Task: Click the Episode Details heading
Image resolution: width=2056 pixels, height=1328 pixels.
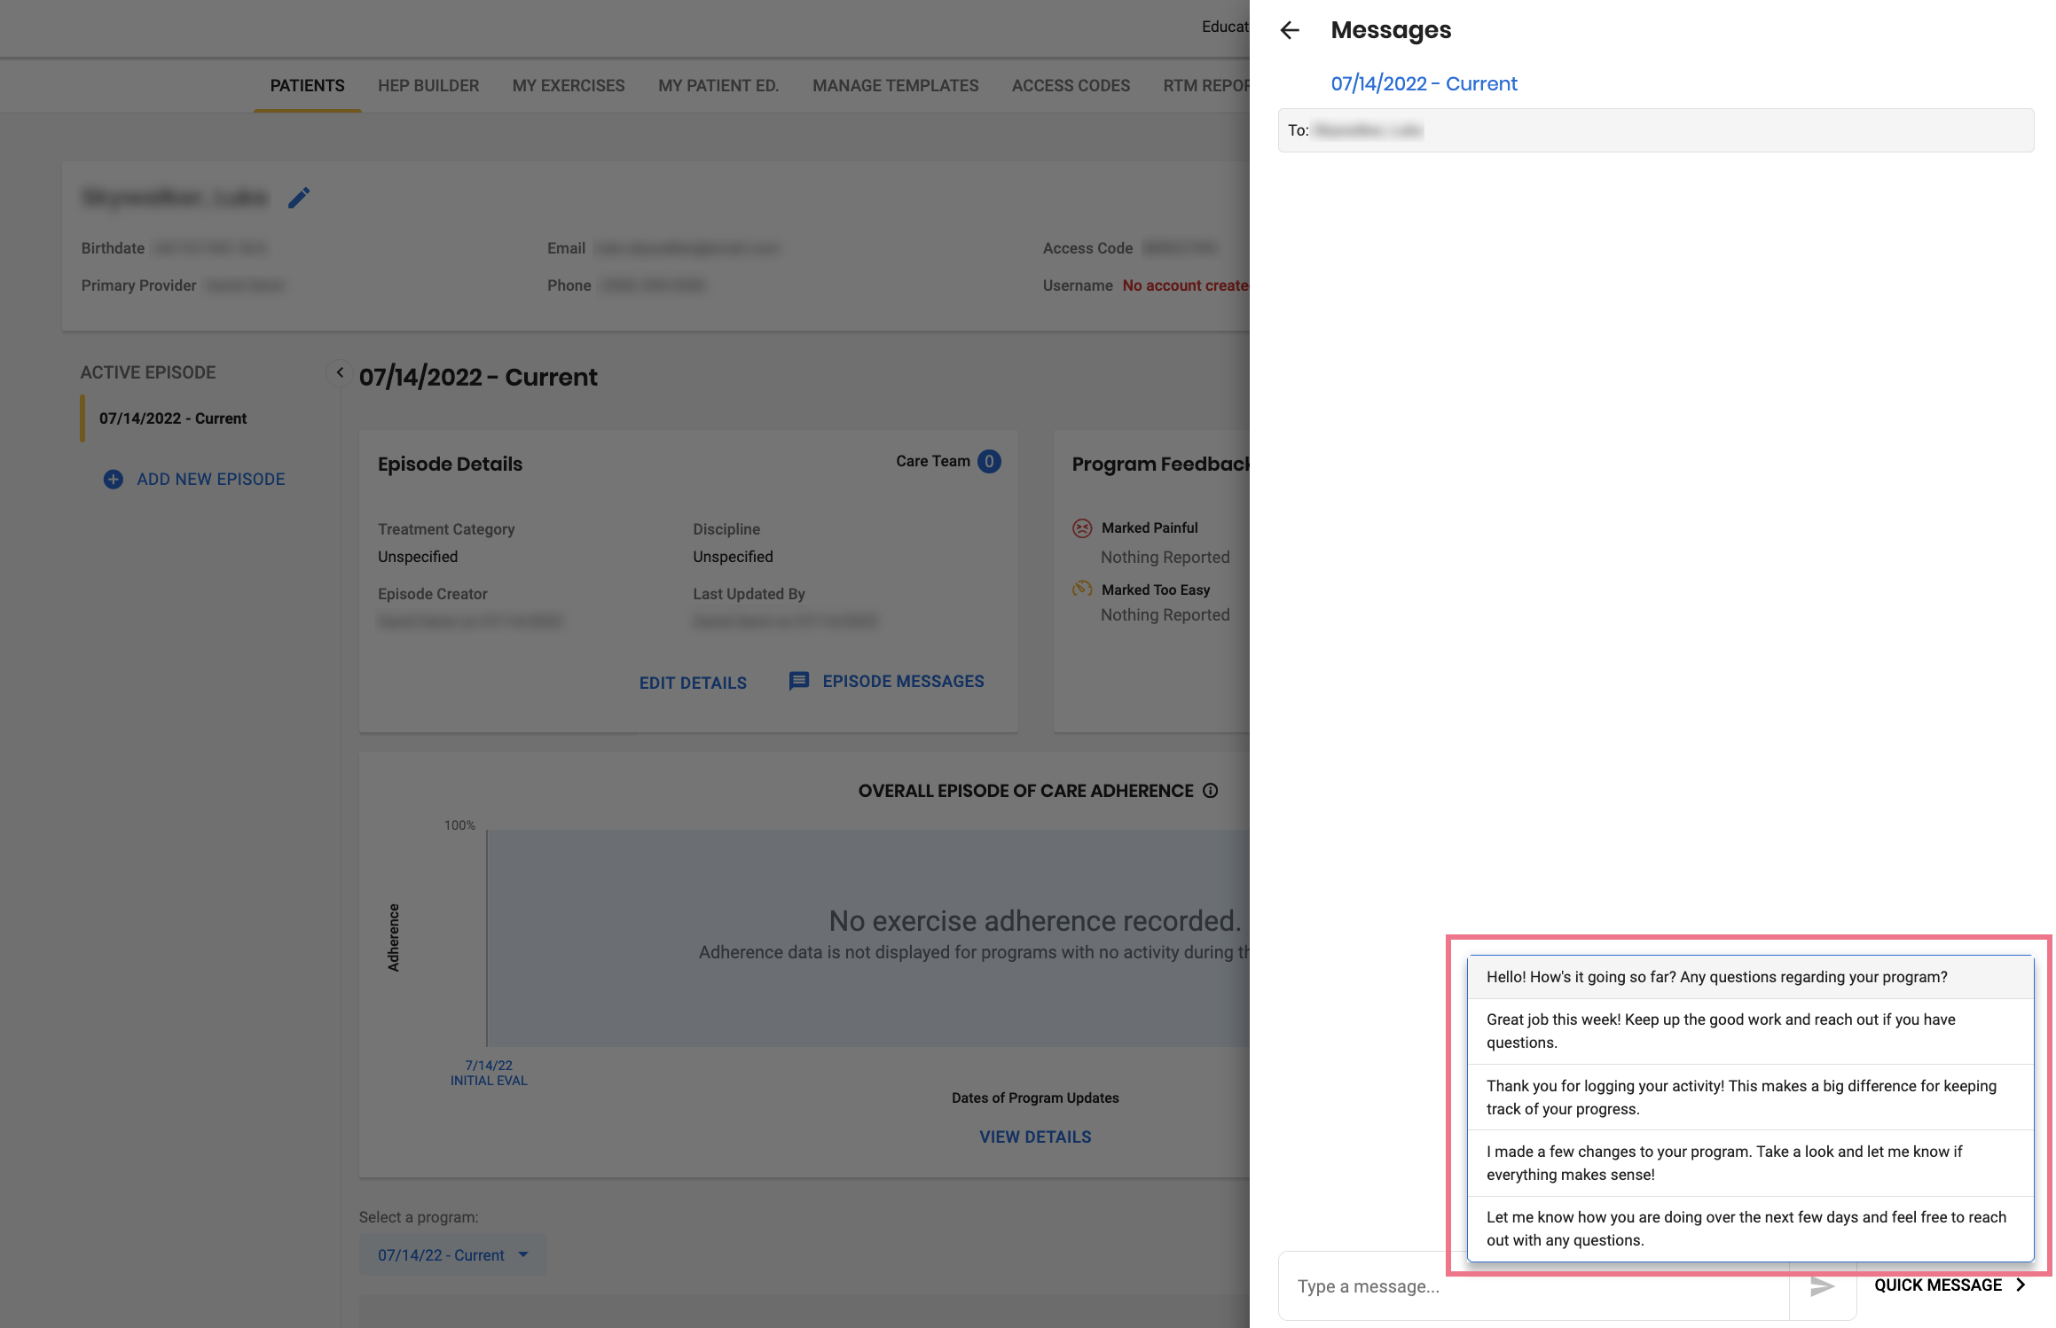Action: tap(450, 464)
